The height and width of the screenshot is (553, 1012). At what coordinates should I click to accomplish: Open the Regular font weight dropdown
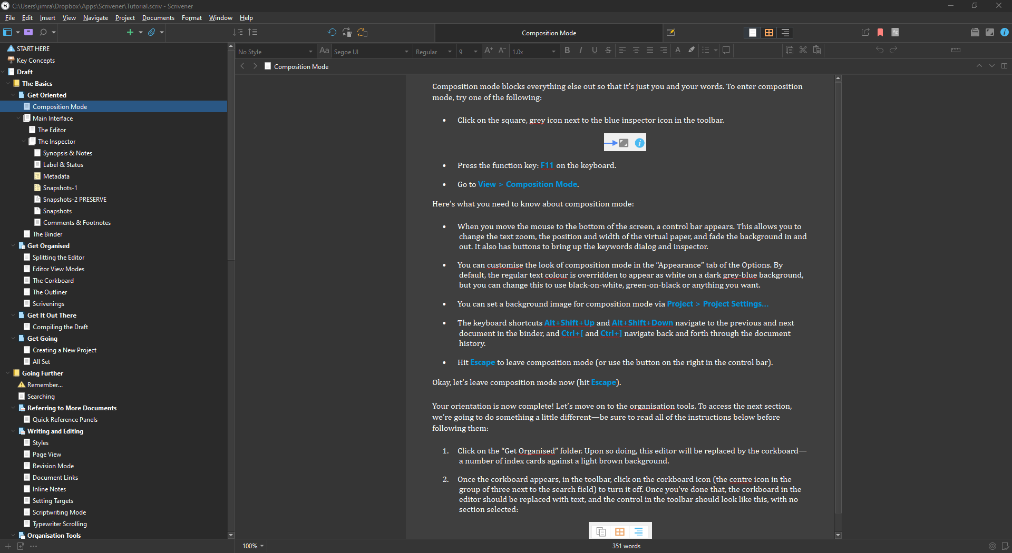(434, 52)
